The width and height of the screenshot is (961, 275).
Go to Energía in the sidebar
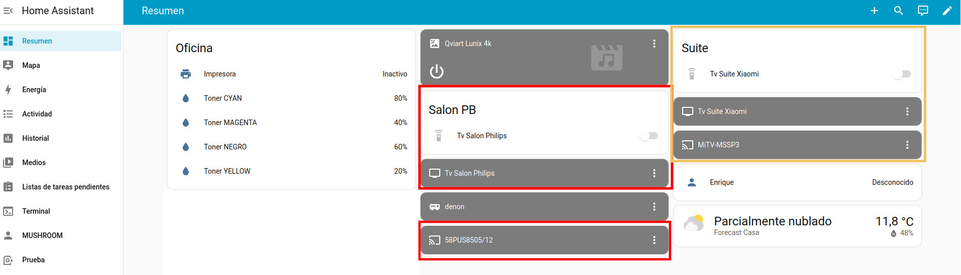pos(34,90)
